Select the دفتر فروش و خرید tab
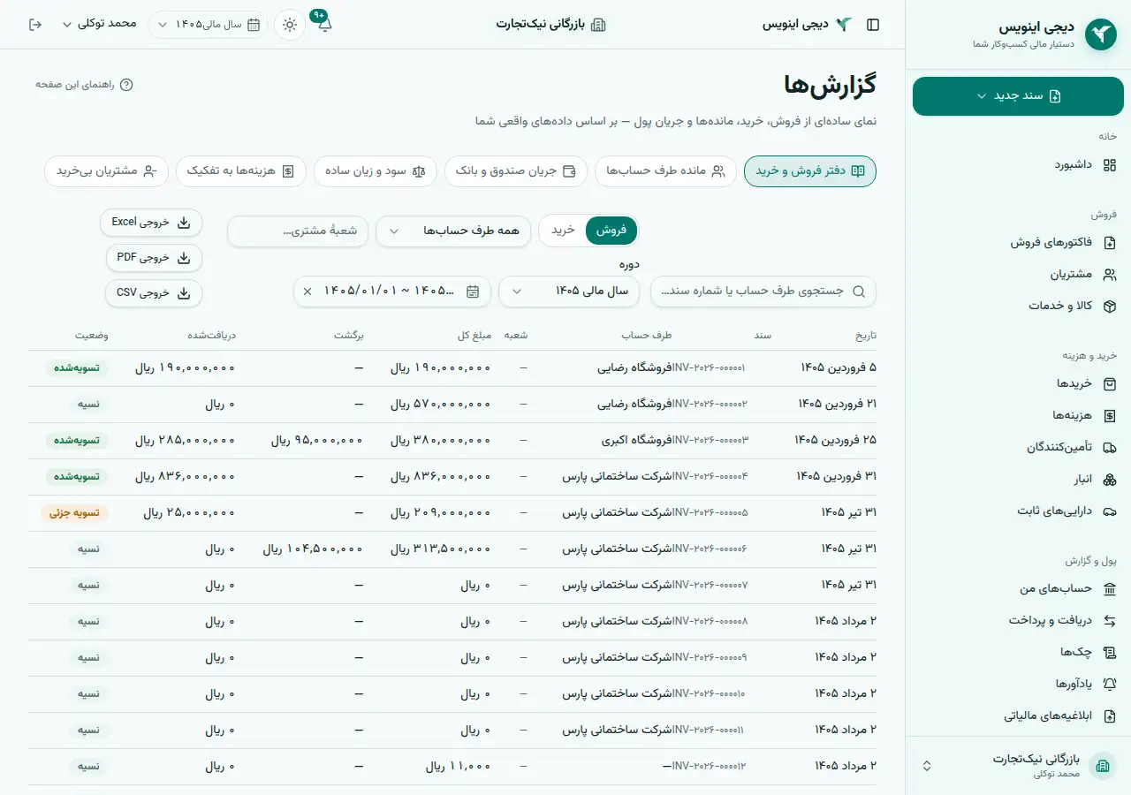The width and height of the screenshot is (1131, 795). click(x=810, y=170)
